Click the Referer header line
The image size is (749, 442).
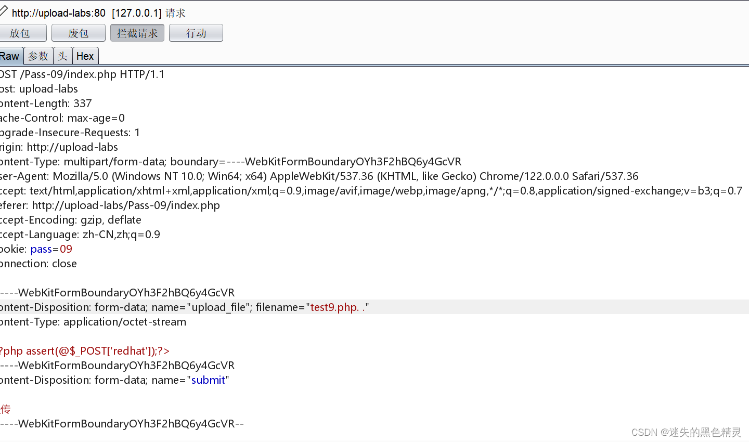tap(110, 205)
